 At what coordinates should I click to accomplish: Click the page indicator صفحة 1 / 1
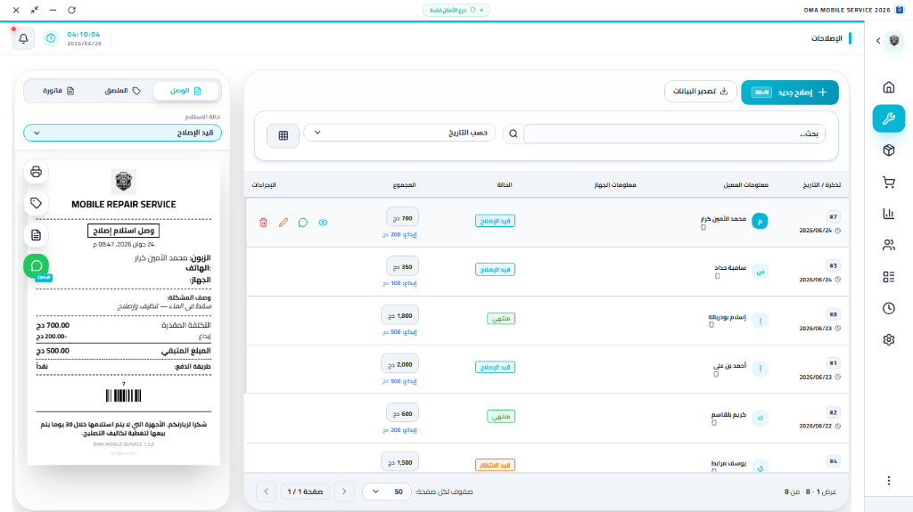305,492
